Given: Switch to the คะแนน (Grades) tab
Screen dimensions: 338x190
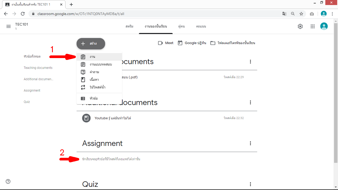Looking at the screenshot, I should (201, 26).
